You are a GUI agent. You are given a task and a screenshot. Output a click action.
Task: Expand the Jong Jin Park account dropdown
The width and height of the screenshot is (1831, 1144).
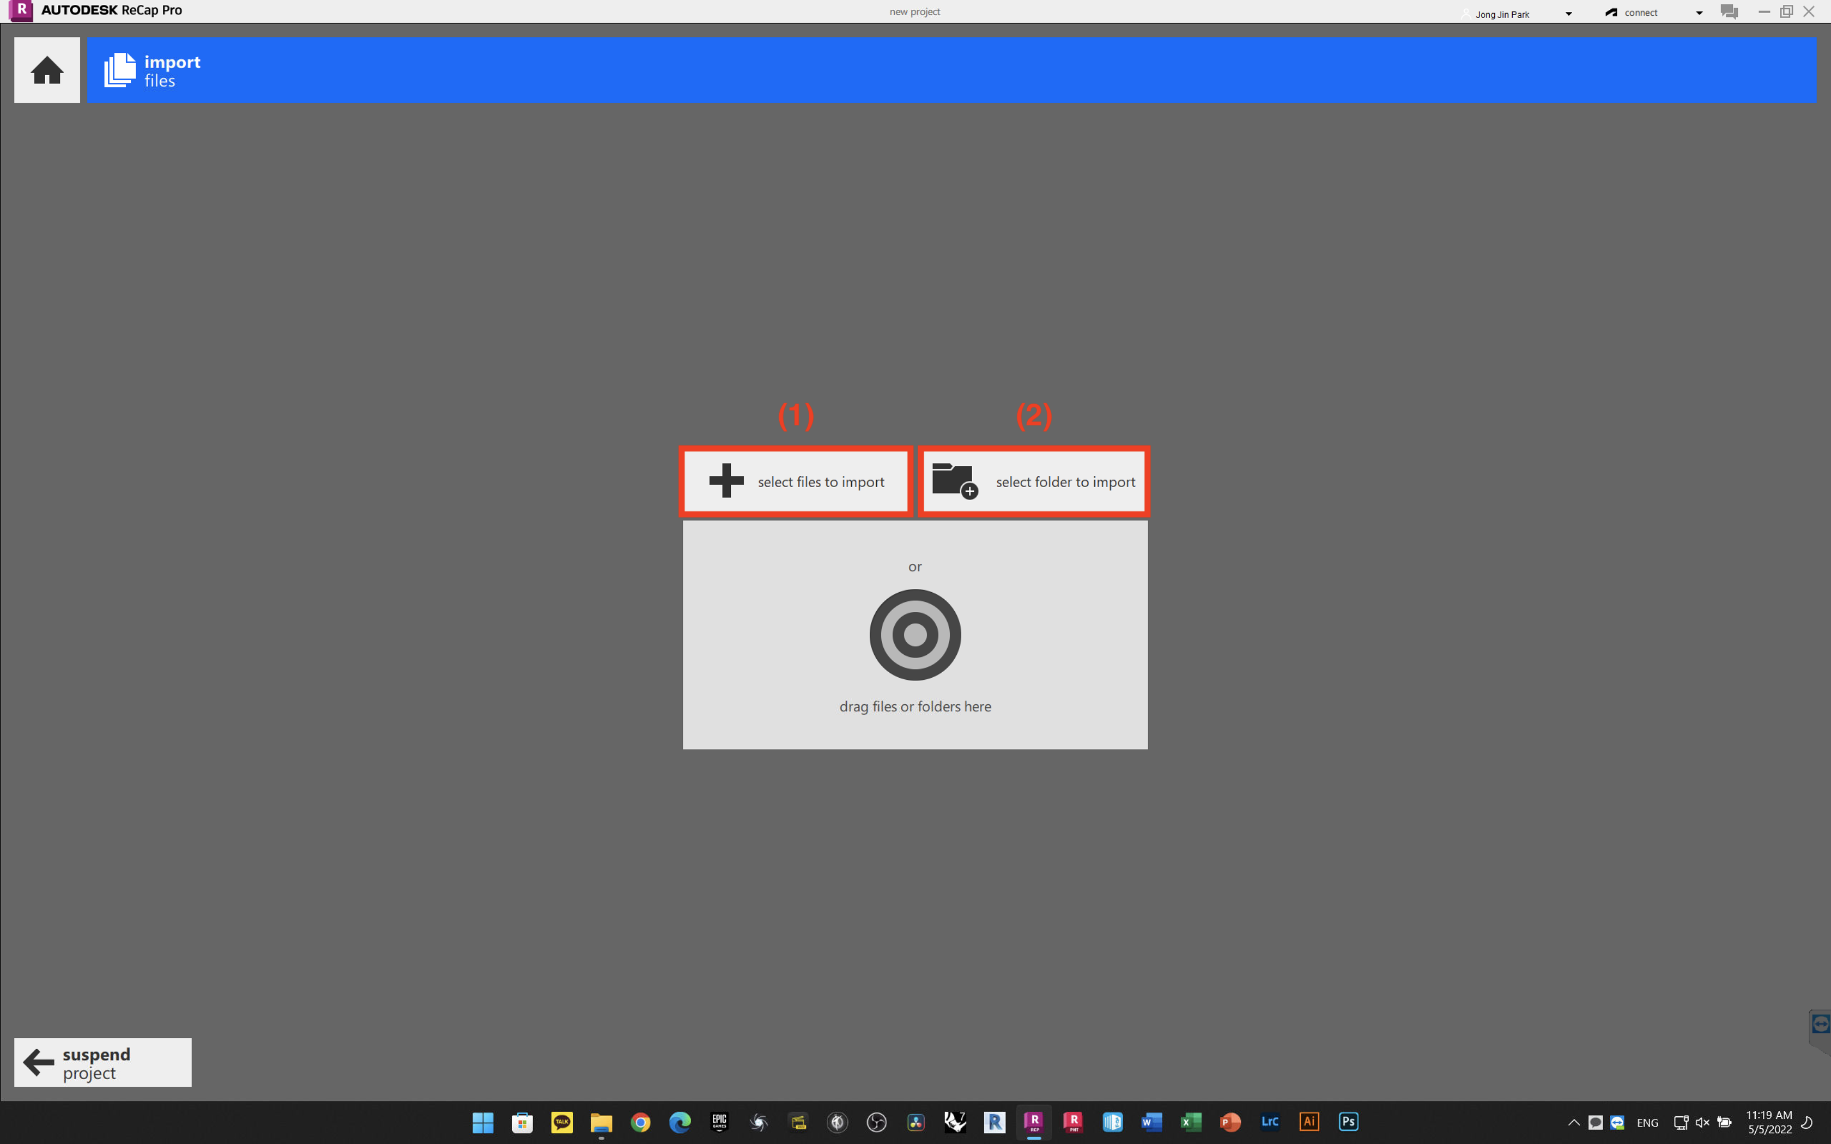click(x=1568, y=14)
